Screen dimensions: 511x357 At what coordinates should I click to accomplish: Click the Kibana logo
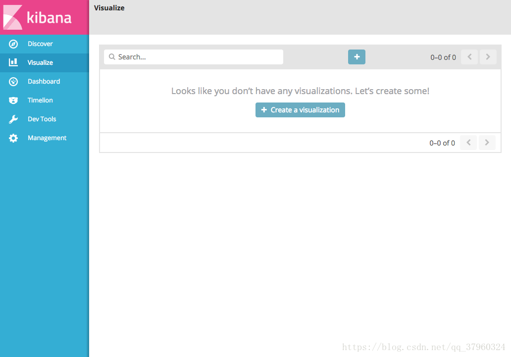click(37, 17)
